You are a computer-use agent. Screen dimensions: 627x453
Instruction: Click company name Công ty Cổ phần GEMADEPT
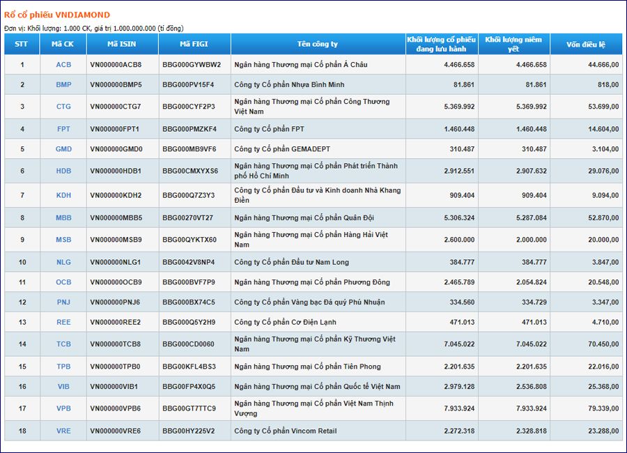pyautogui.click(x=282, y=149)
